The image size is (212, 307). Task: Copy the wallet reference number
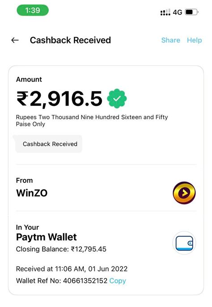click(x=118, y=281)
